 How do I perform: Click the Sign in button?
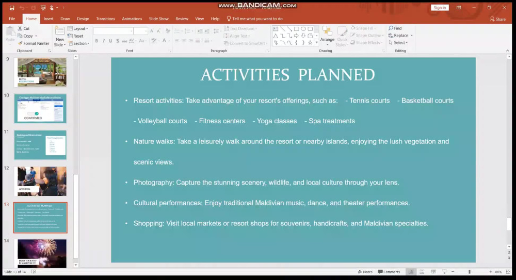pyautogui.click(x=440, y=8)
